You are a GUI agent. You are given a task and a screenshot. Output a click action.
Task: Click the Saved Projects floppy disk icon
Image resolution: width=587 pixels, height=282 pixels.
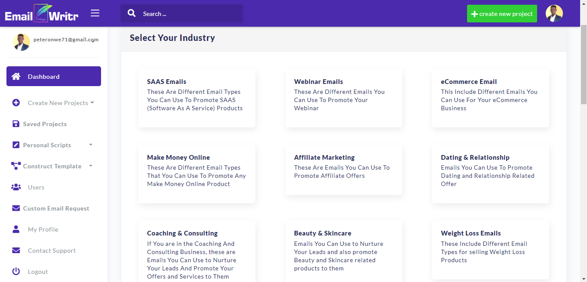(x=16, y=124)
